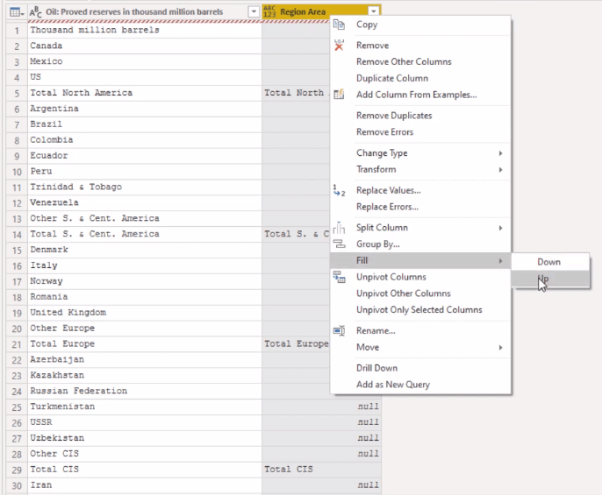
Task: Choose Unpivot Only Selected Columns
Action: point(420,310)
